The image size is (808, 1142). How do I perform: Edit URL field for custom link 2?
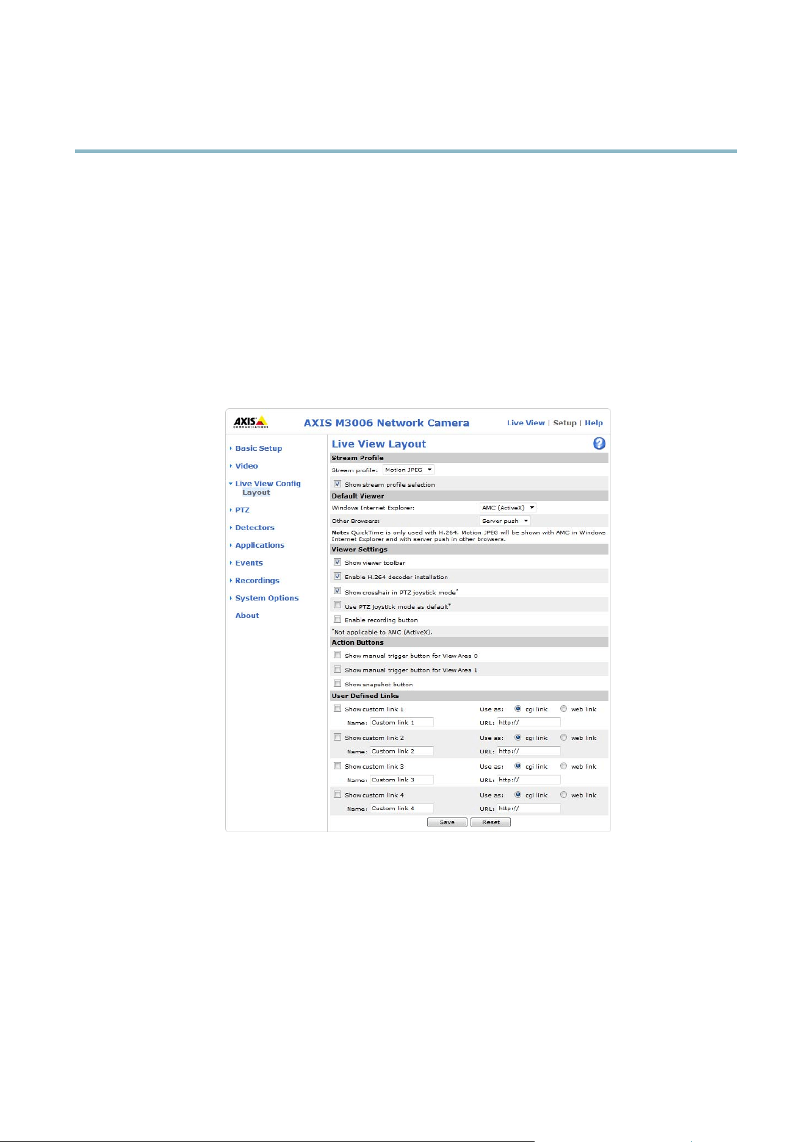pyautogui.click(x=528, y=751)
